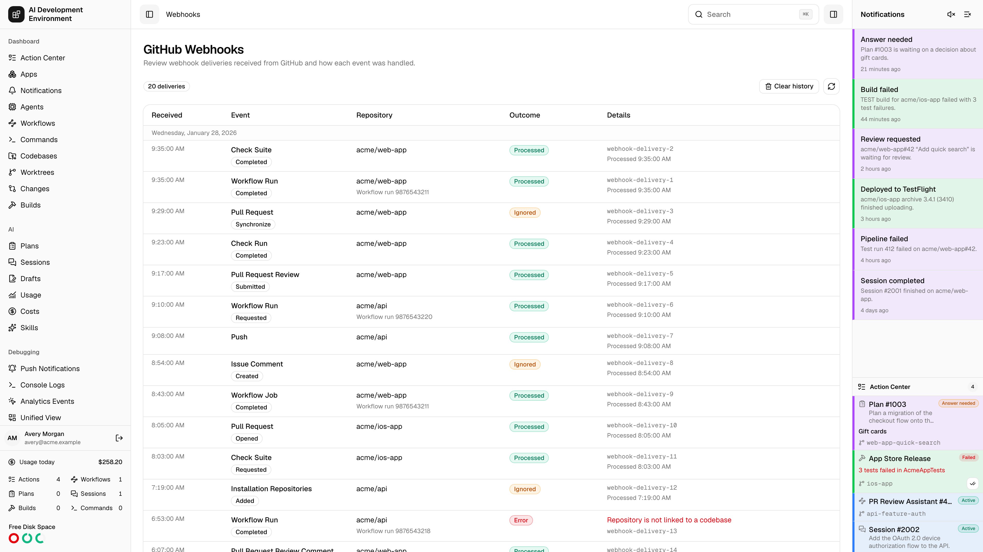Toggle the left sidebar panel icon

(x=149, y=15)
